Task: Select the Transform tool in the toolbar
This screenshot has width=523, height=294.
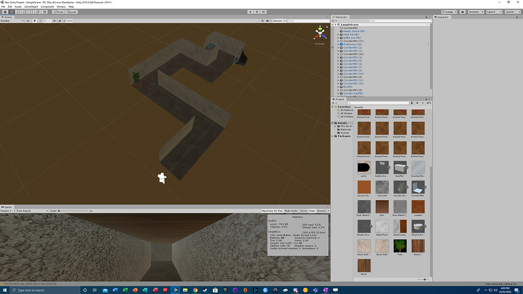Action: click(38, 12)
